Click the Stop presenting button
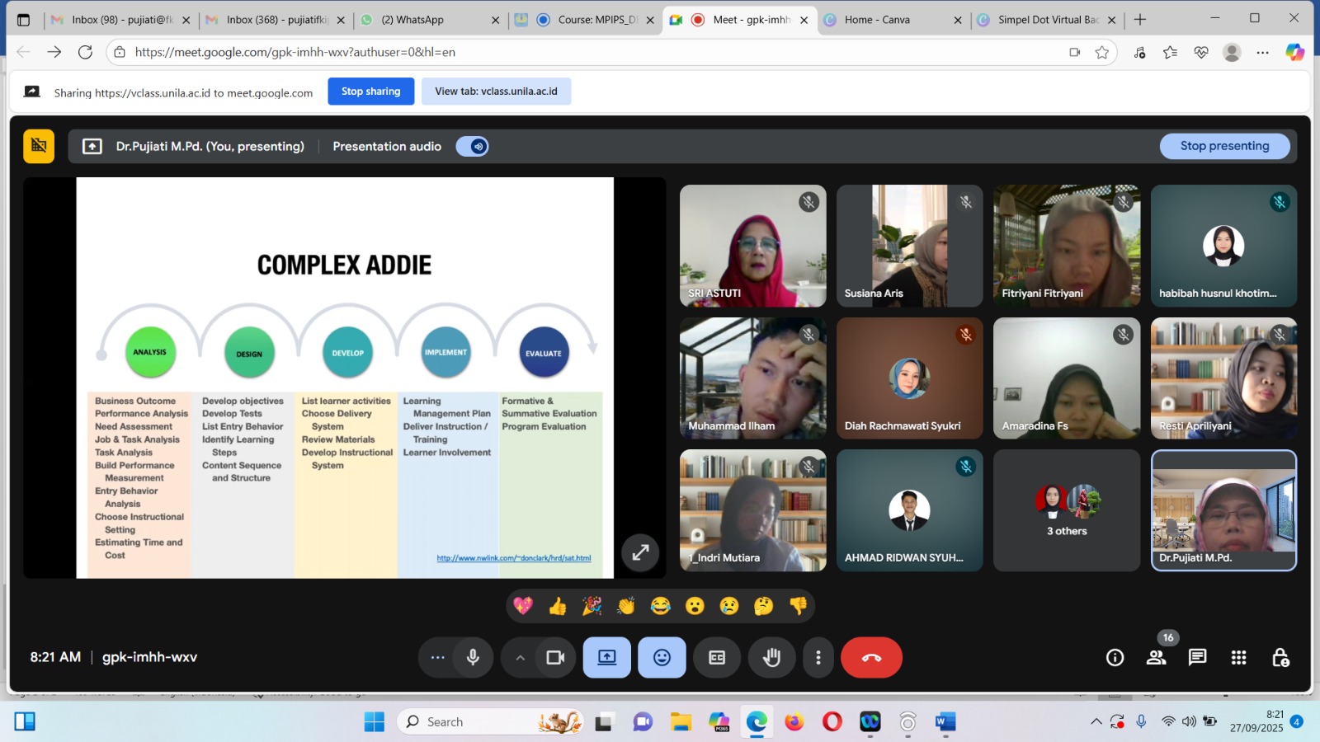Screen dimensions: 1320x742 (x=1224, y=146)
